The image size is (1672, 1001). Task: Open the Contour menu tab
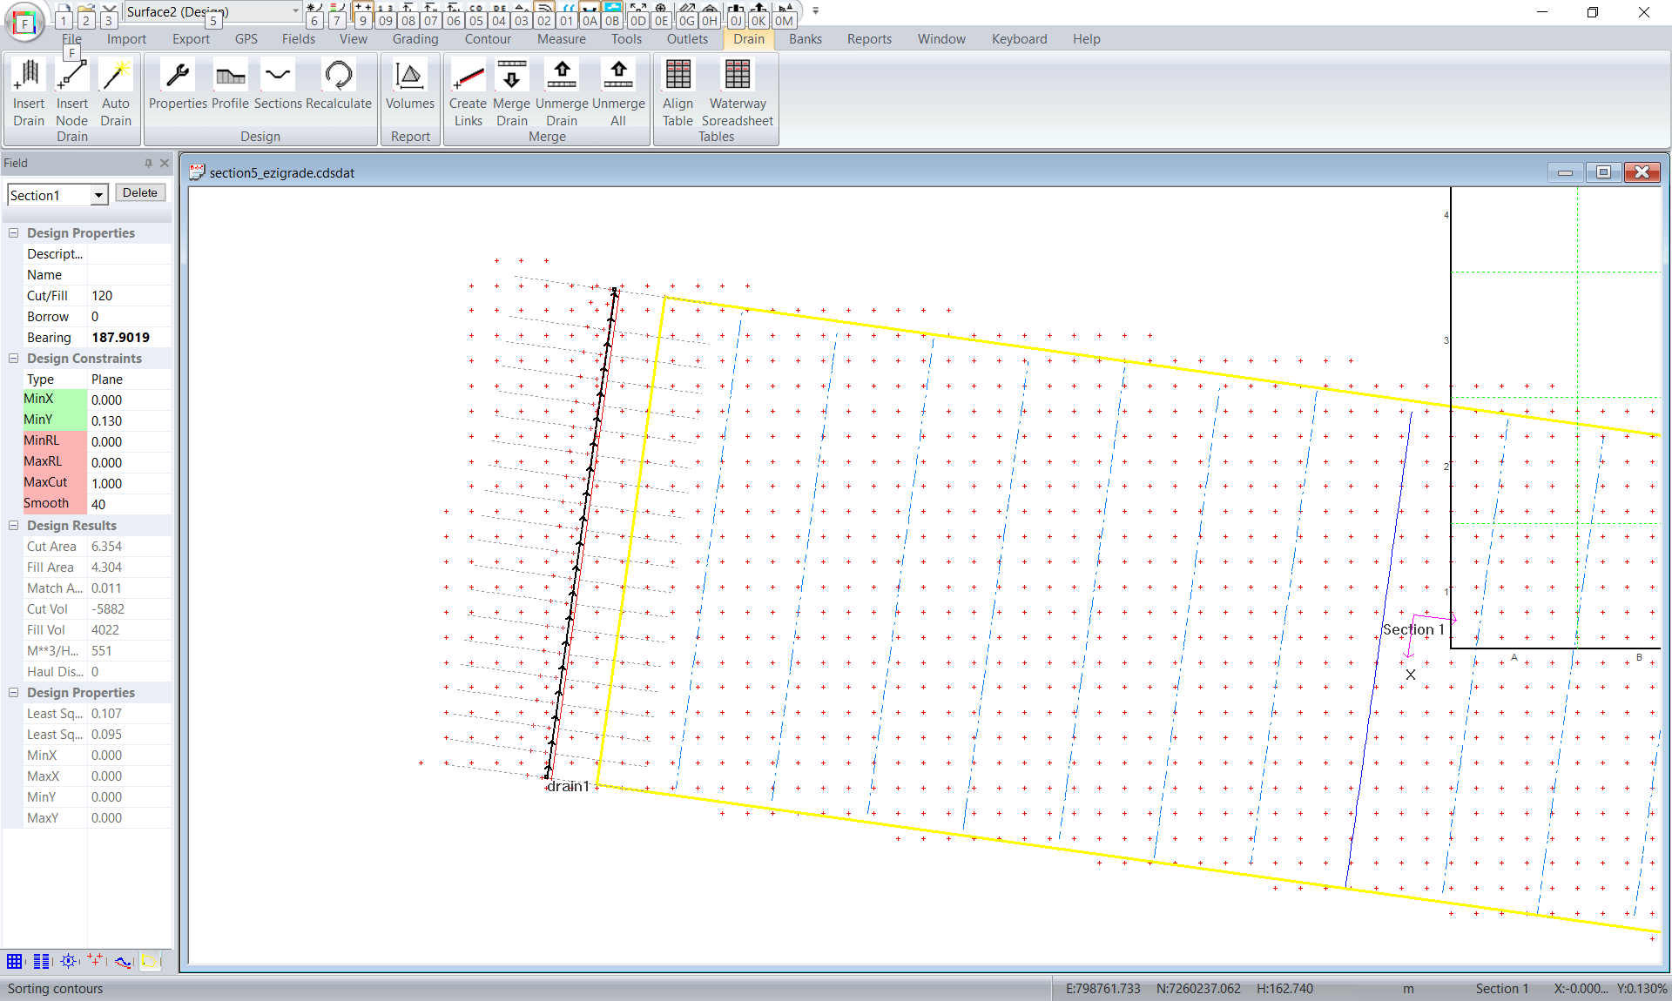coord(488,39)
